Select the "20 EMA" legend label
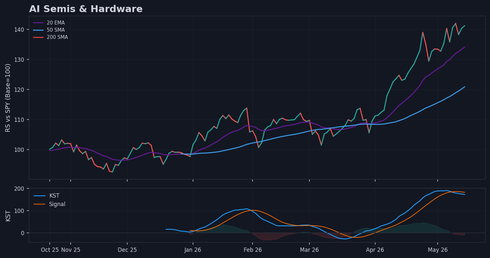Image resolution: width=490 pixels, height=258 pixels. pyautogui.click(x=56, y=23)
